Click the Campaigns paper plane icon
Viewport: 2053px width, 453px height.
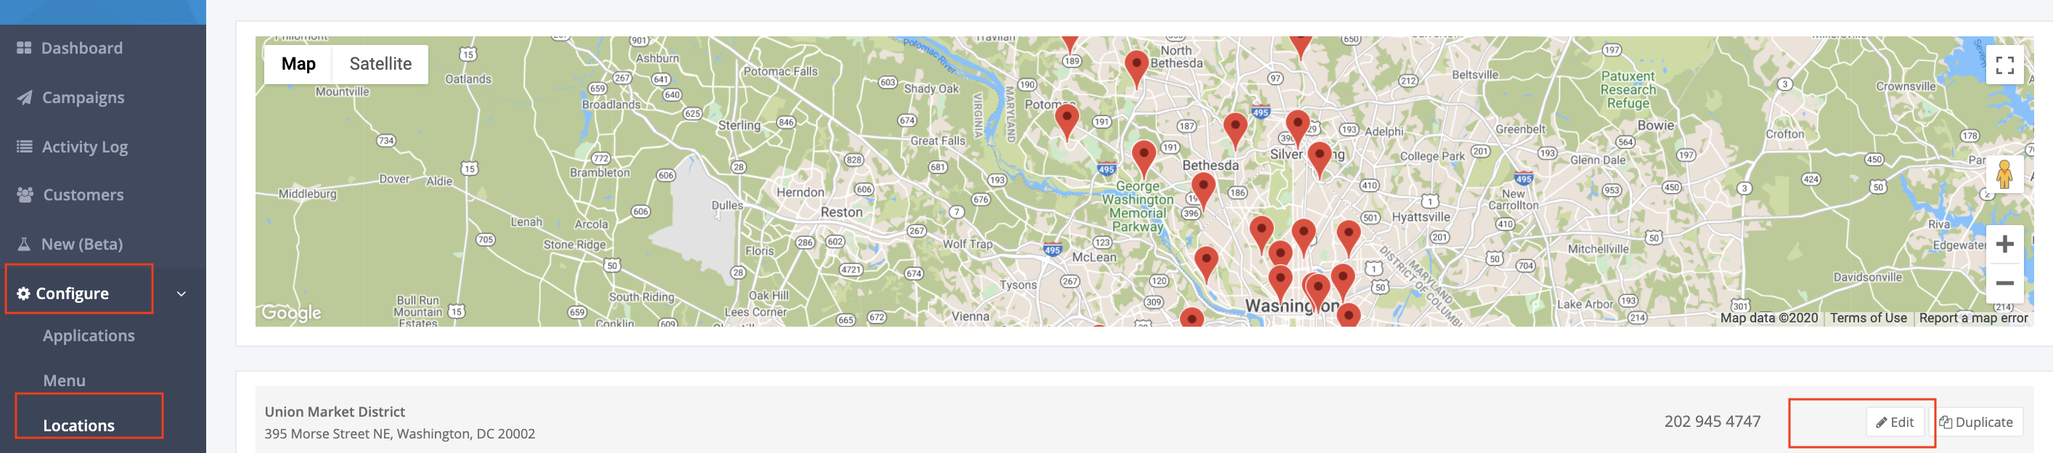[25, 97]
